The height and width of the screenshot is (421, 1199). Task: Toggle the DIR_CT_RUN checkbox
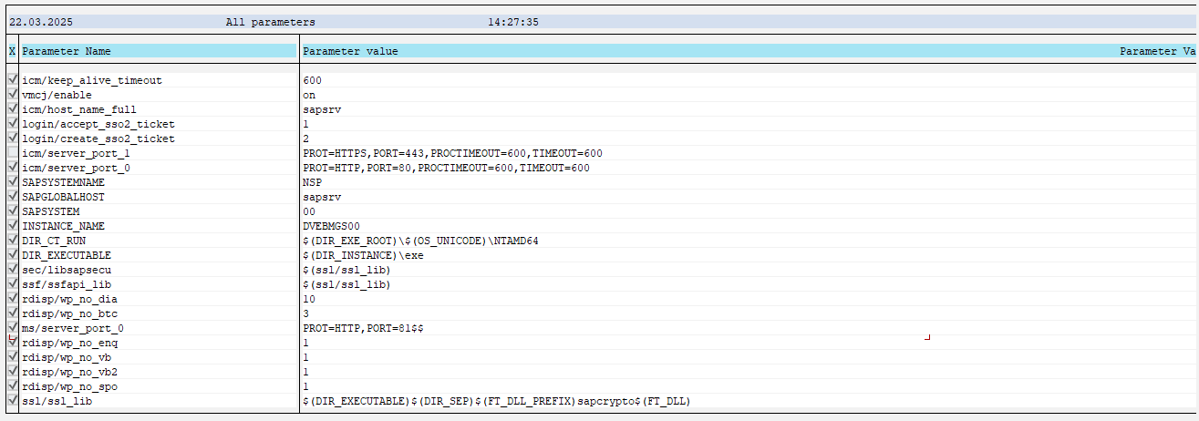13,241
